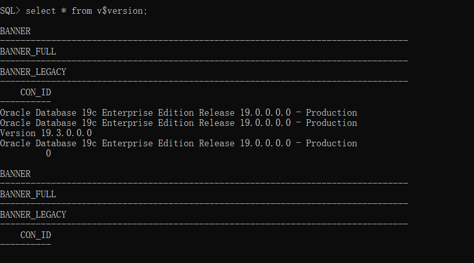Click the second BANNER_FULL column header

tap(28, 194)
